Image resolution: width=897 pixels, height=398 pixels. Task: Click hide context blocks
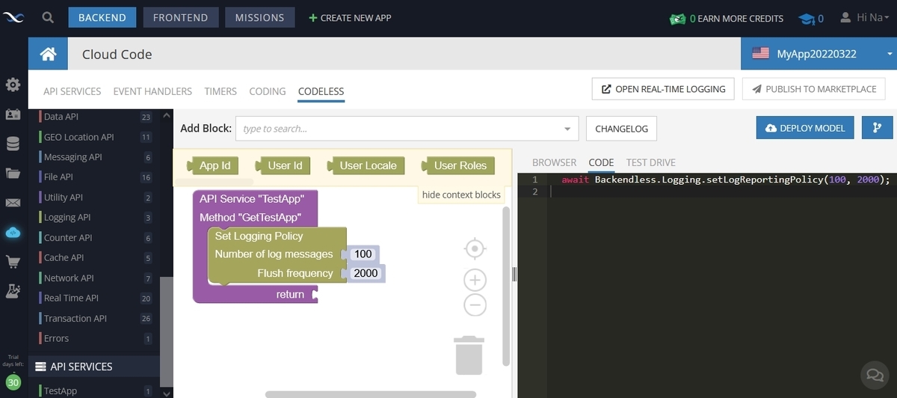click(461, 195)
